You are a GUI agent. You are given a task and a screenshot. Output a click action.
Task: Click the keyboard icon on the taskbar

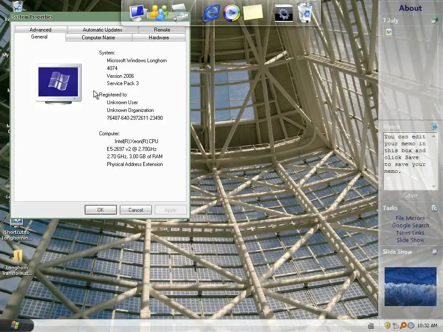point(371,326)
